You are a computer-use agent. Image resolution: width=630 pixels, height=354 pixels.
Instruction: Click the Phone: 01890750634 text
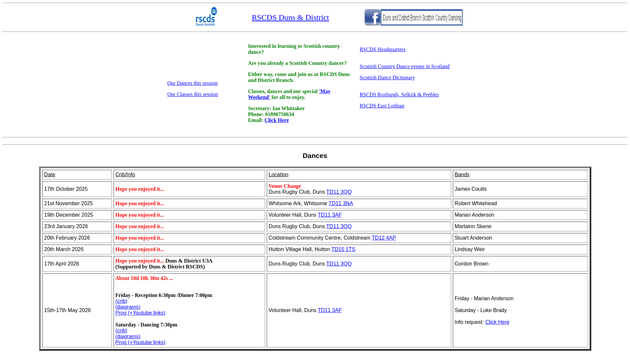271,114
